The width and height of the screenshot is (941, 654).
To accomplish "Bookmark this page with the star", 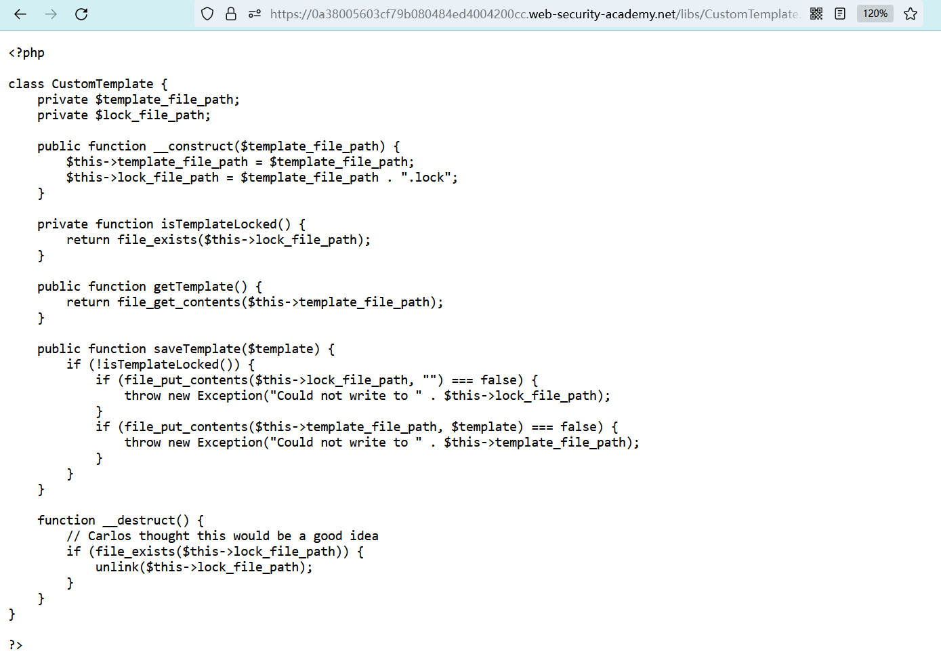I will (911, 14).
